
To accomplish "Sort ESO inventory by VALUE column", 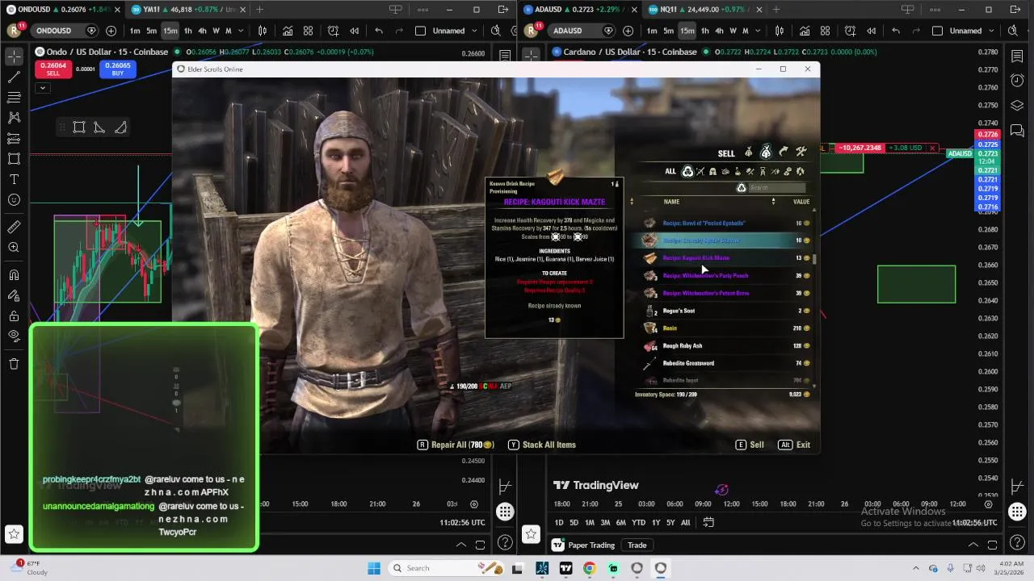I will (801, 202).
